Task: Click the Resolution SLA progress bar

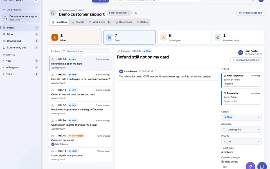Action: (242, 104)
